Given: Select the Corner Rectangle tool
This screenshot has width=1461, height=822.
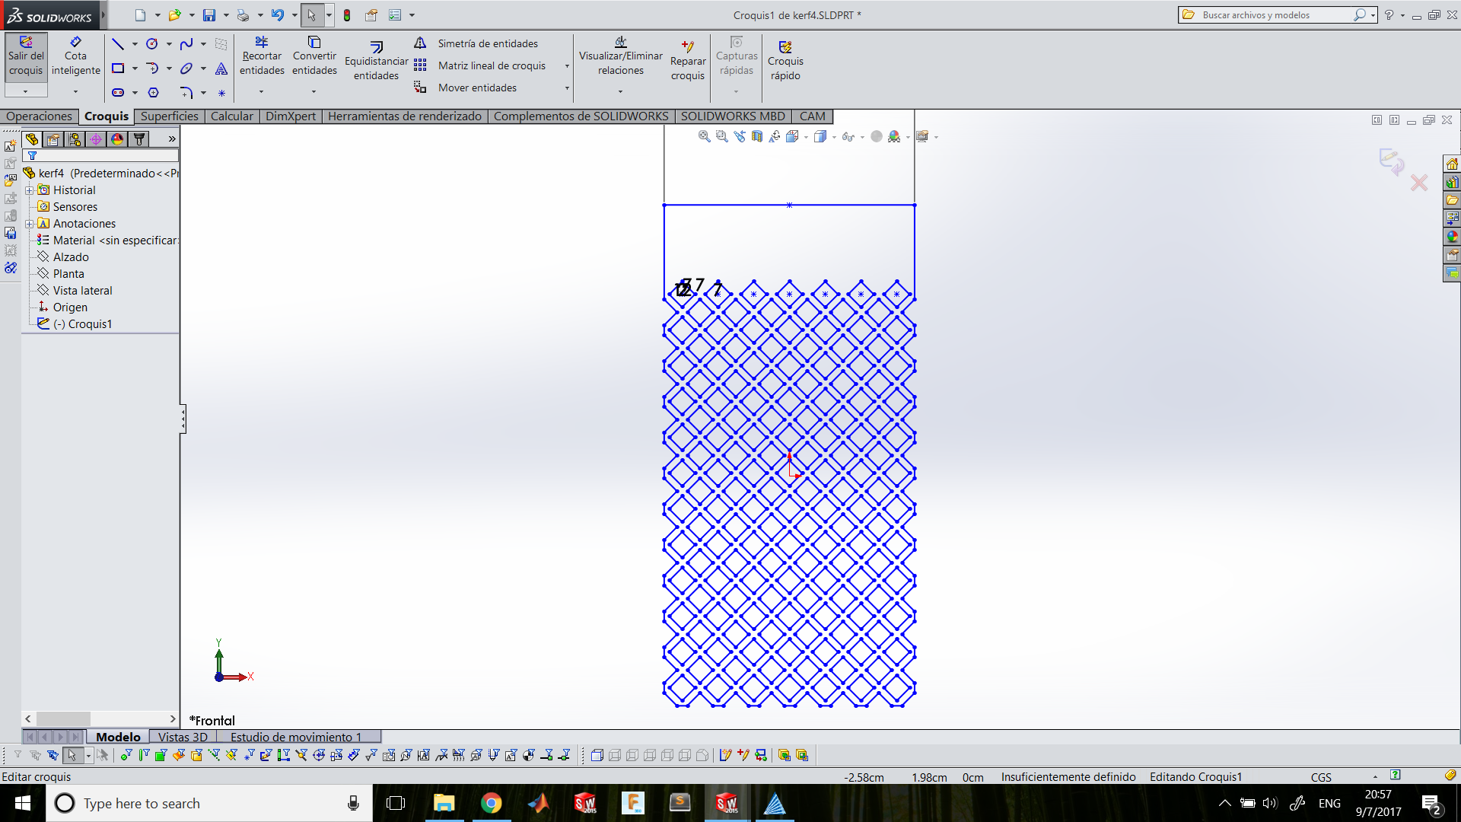Looking at the screenshot, I should click(118, 68).
